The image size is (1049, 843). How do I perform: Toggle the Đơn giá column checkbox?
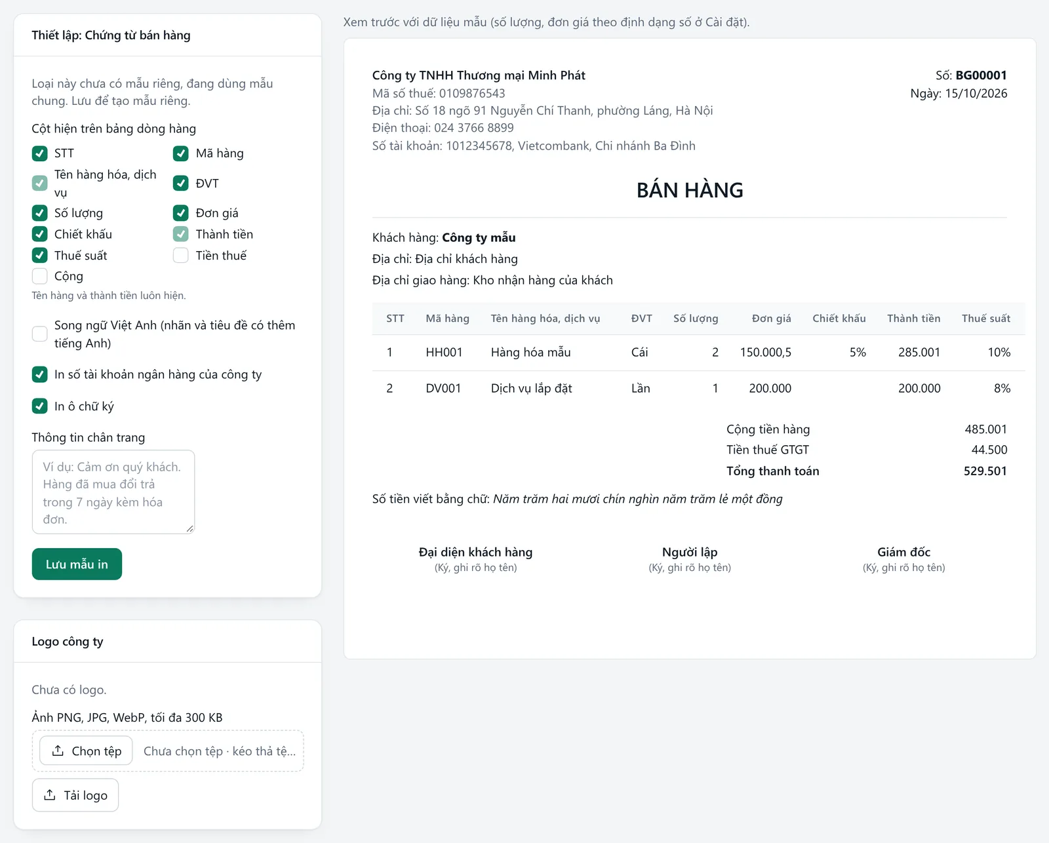[181, 213]
